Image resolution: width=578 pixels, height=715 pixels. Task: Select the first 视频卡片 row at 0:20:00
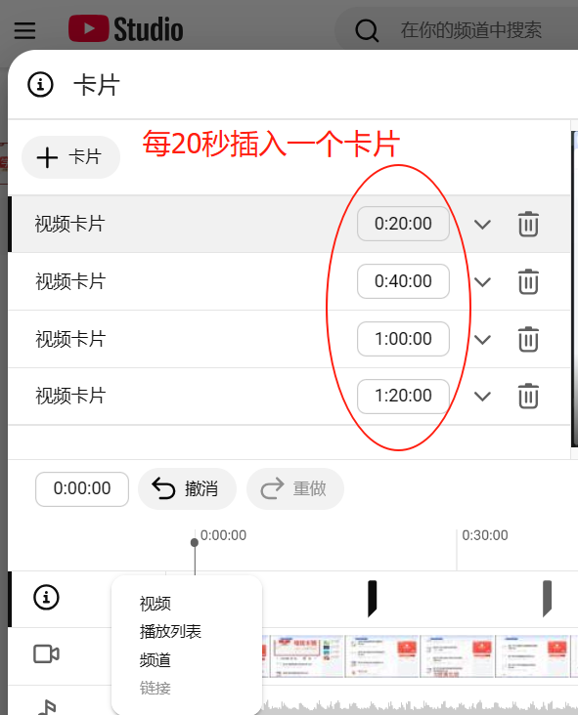click(x=289, y=224)
